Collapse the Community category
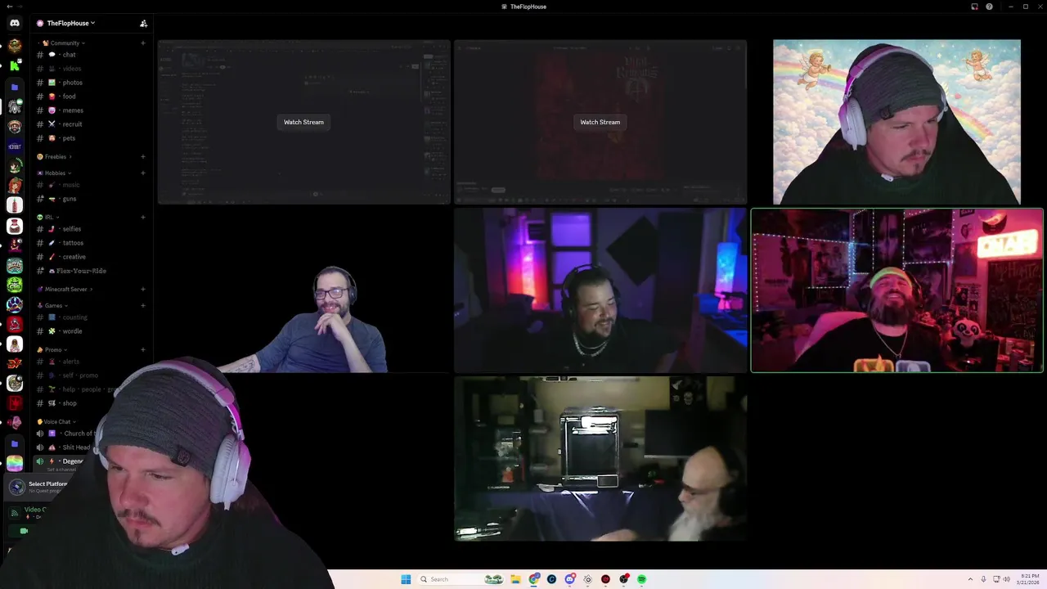The height and width of the screenshot is (589, 1047). click(65, 43)
